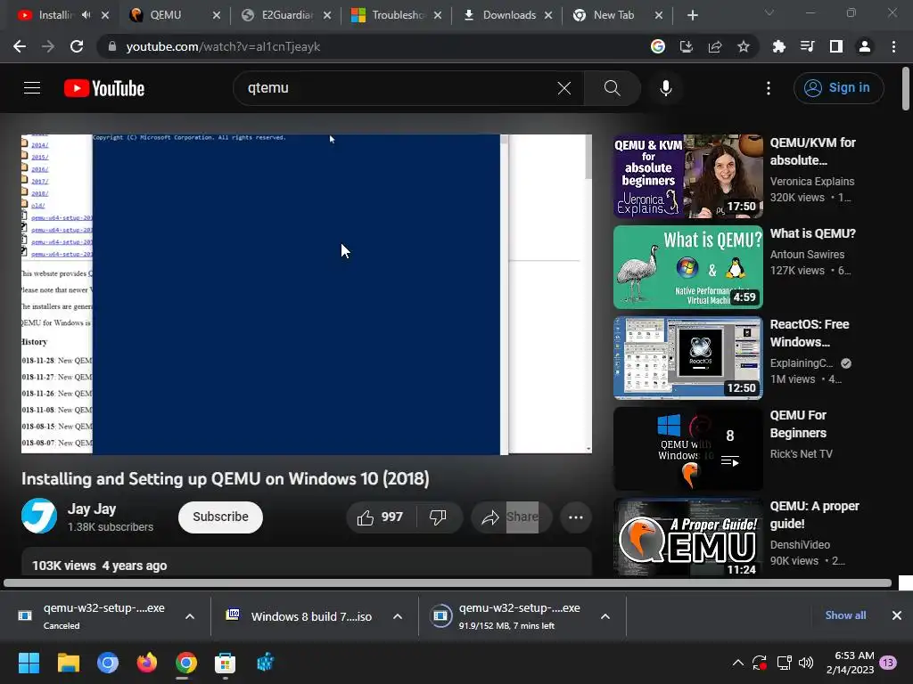Expand options for canceled qemu-w32-setup download

pyautogui.click(x=190, y=616)
